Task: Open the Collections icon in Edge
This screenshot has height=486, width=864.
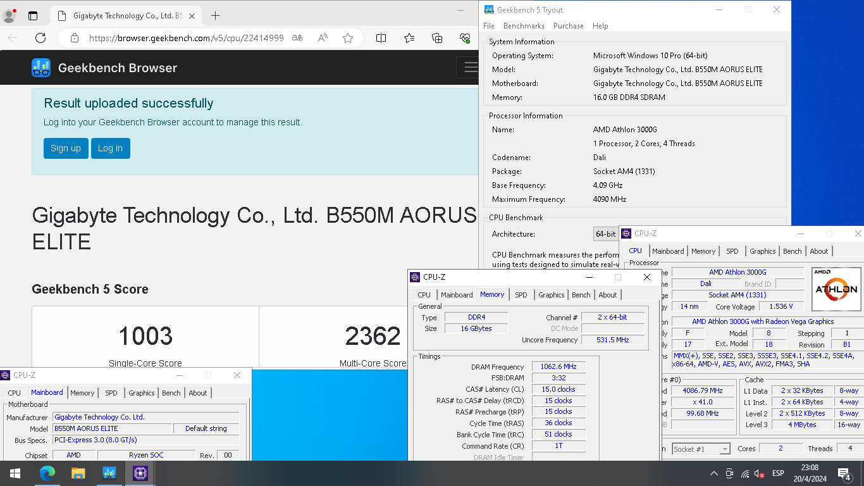Action: pyautogui.click(x=437, y=38)
